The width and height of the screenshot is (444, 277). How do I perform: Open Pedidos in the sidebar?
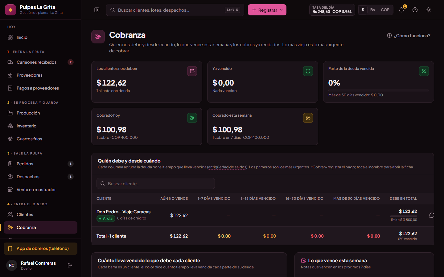coord(40,164)
